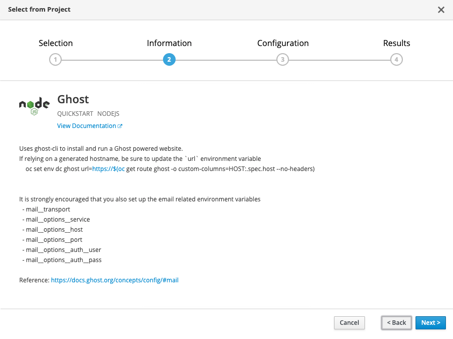
Task: Click the Selection step label
Action: [x=56, y=43]
